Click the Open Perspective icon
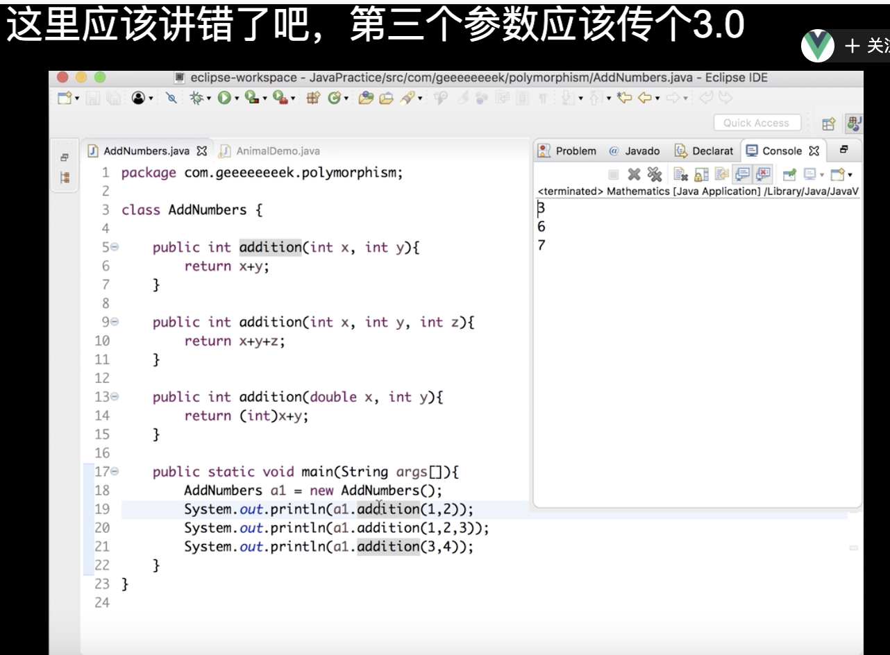Image resolution: width=890 pixels, height=655 pixels. (x=828, y=124)
